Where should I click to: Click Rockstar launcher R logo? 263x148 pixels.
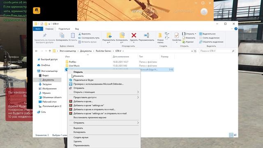[x=37, y=11]
